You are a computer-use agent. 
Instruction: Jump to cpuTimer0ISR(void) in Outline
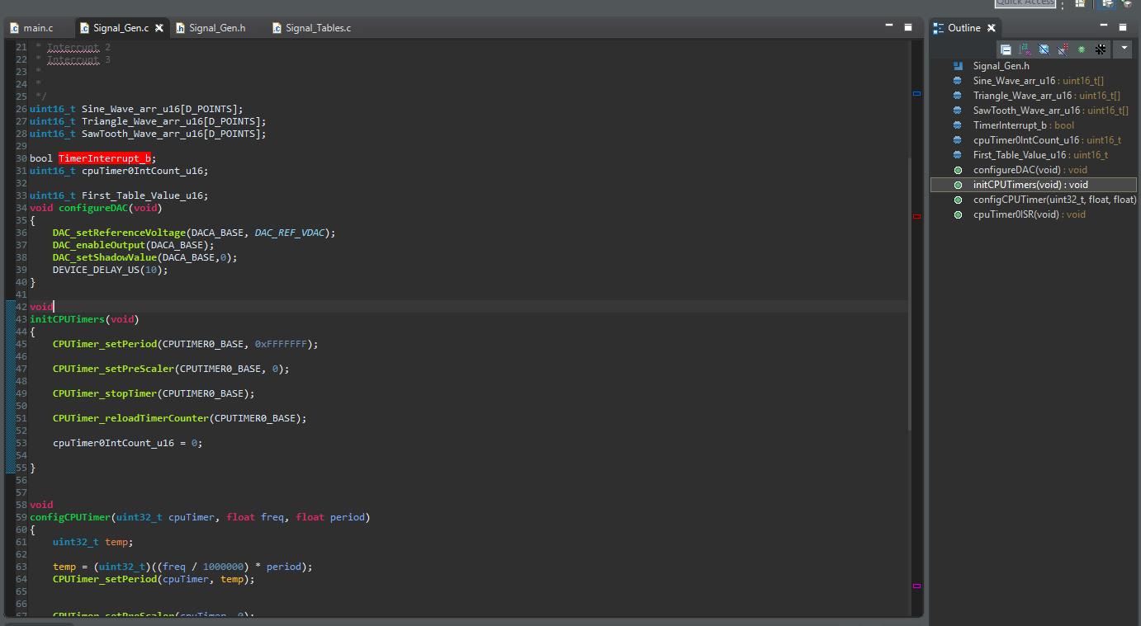click(x=1018, y=214)
